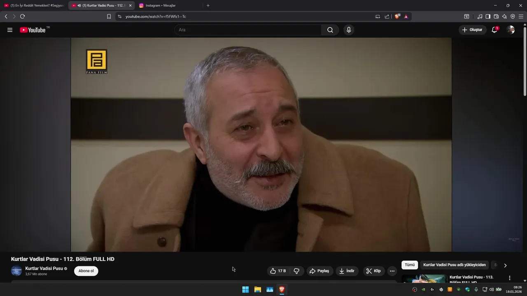The image size is (527, 296).
Task: Mute the tab via speaker icon
Action: pyautogui.click(x=79, y=5)
